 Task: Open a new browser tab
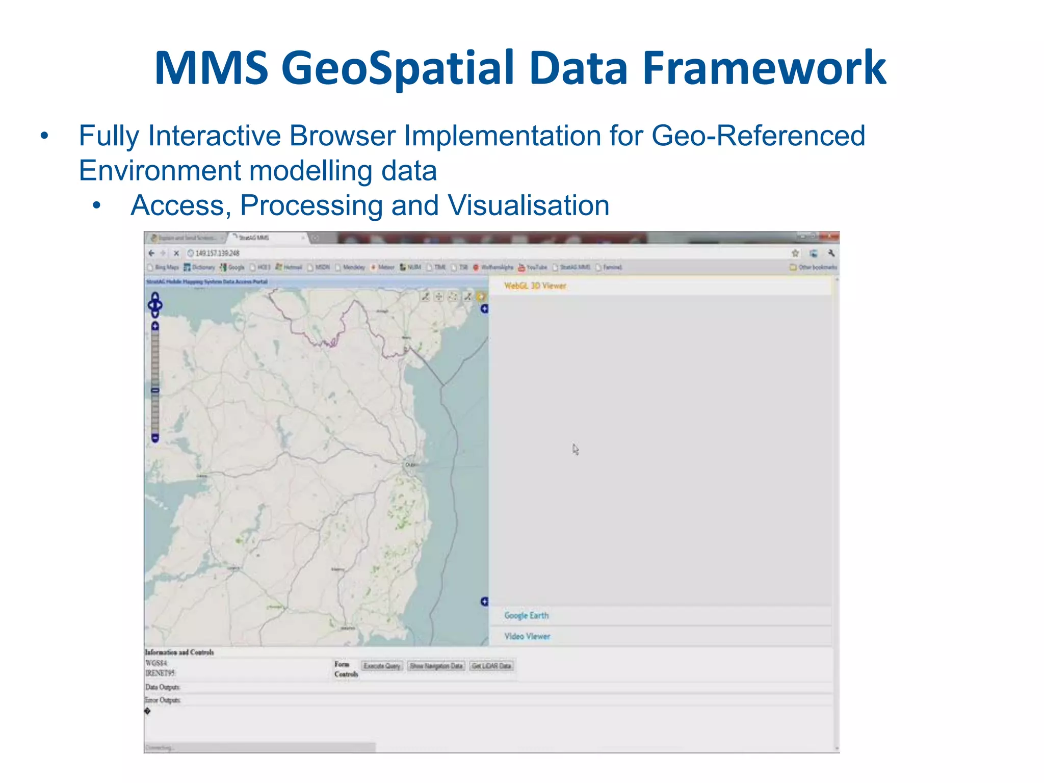pyautogui.click(x=316, y=238)
